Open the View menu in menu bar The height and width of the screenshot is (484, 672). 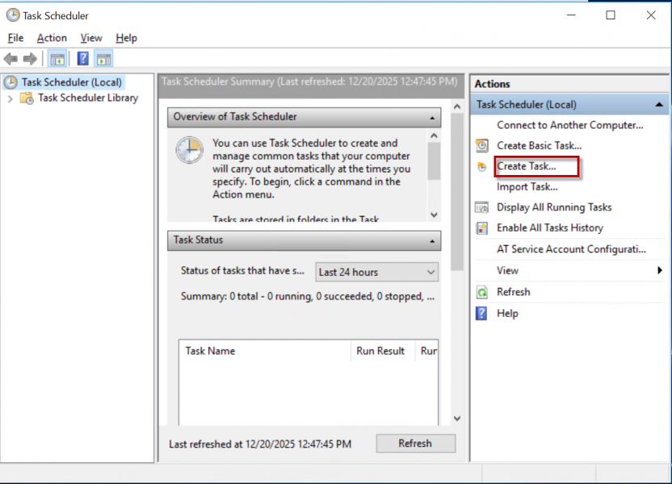tap(91, 38)
